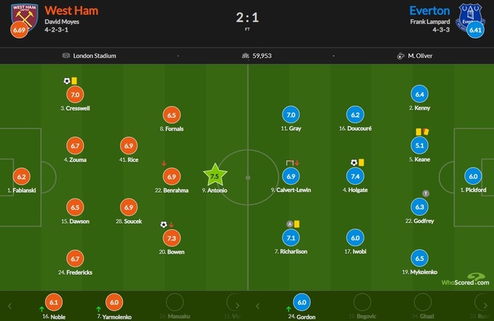Select substitute Gordon's 6.0 rating circle
This screenshot has width=494, height=321.
point(303,302)
